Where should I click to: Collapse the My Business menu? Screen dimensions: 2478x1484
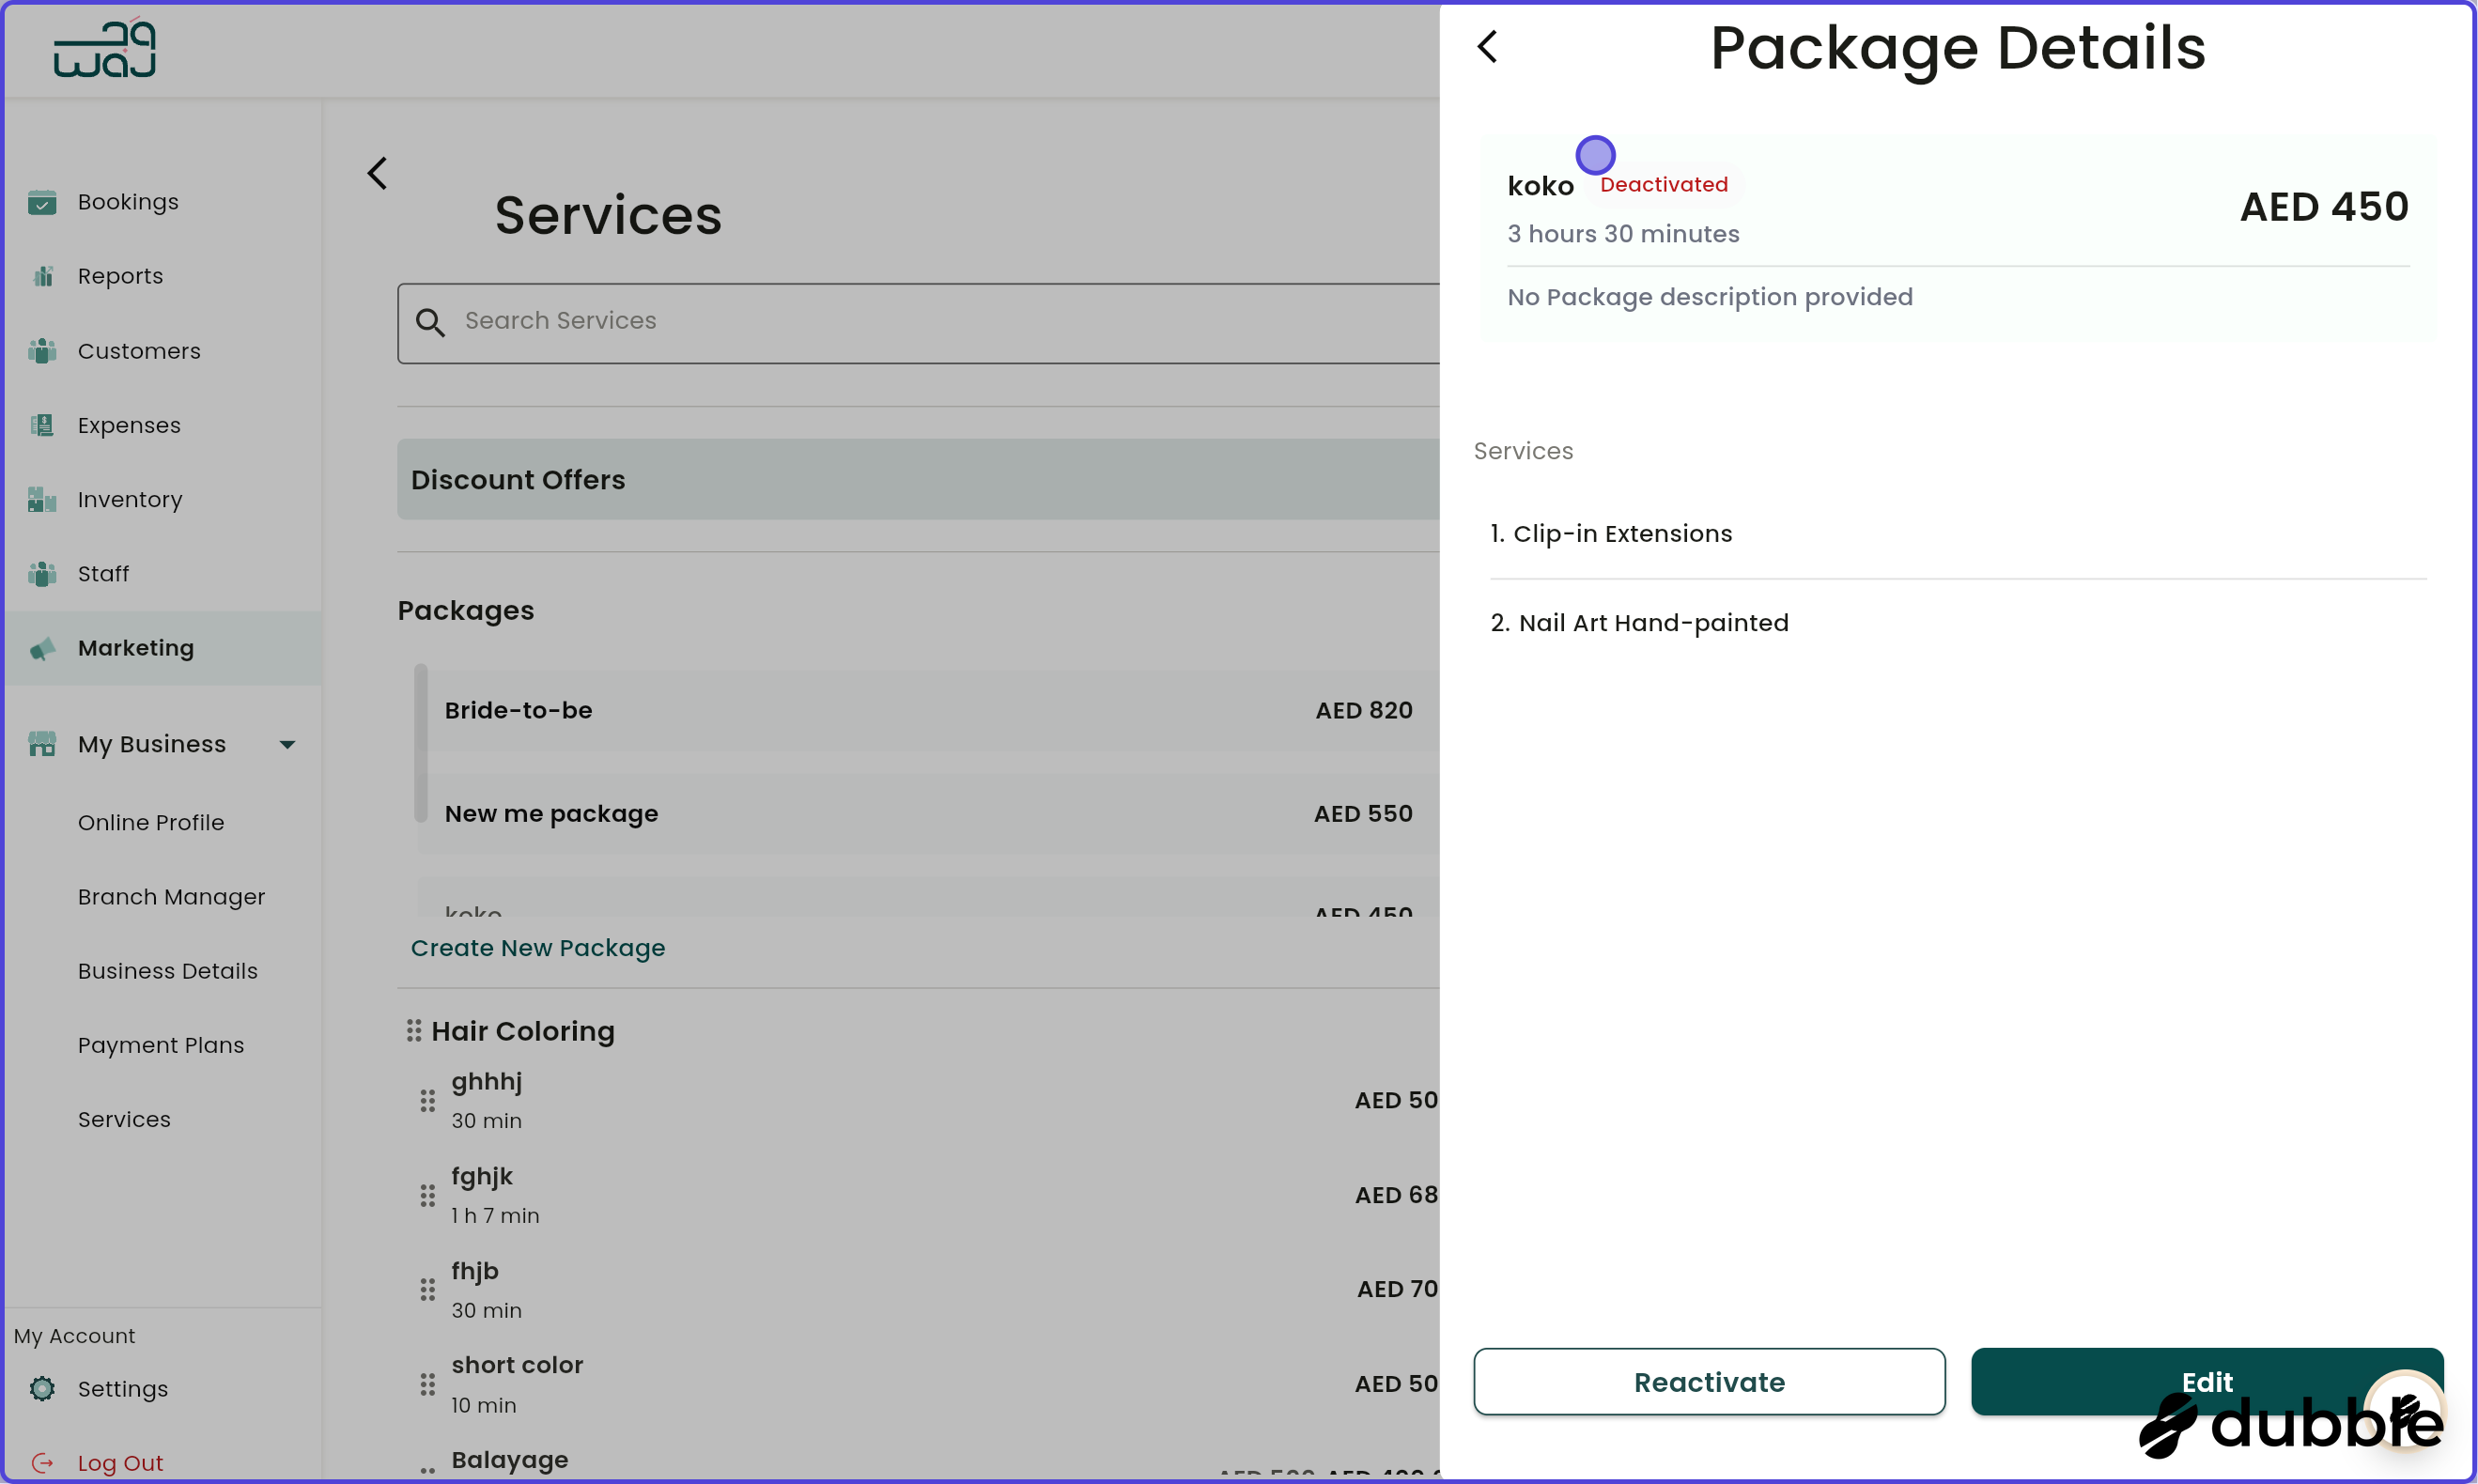point(287,744)
